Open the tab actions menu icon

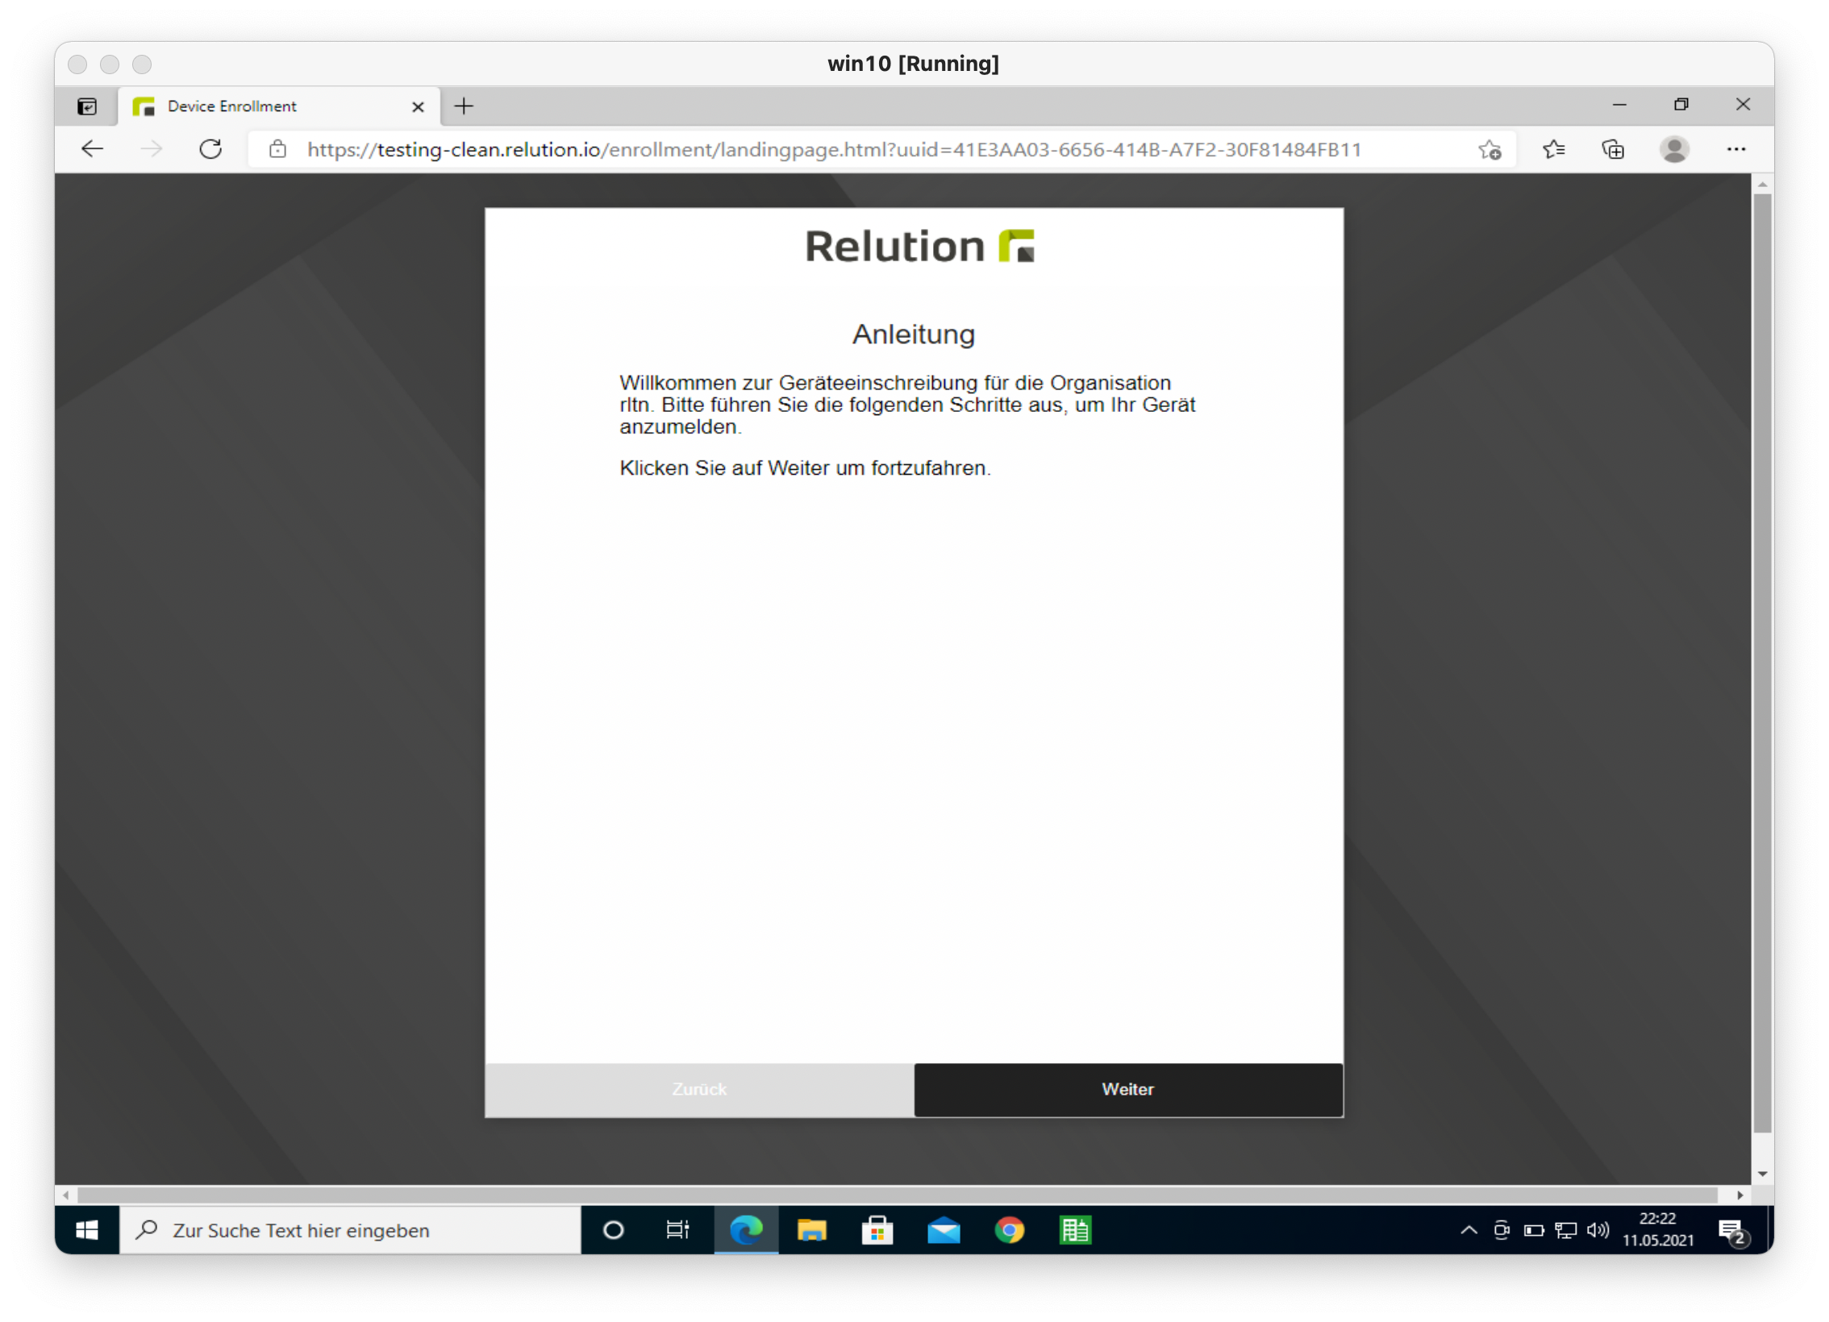click(87, 106)
